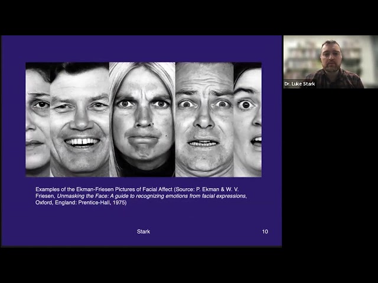Click the caption line "Oxford, England: Prentice-Hall, 1975)"
This screenshot has height=283, width=378.
[x=81, y=203]
